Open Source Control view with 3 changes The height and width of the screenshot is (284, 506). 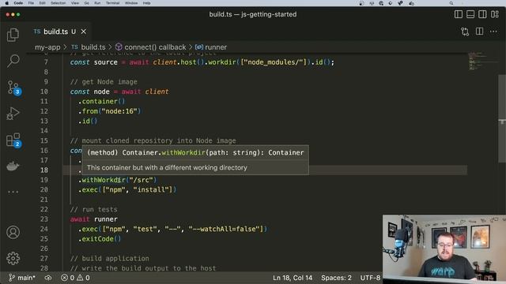13,88
